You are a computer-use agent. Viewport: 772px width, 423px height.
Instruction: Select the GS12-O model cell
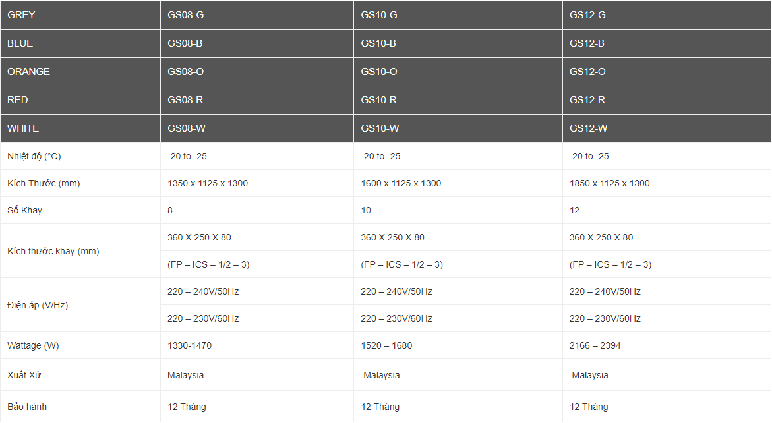(587, 72)
